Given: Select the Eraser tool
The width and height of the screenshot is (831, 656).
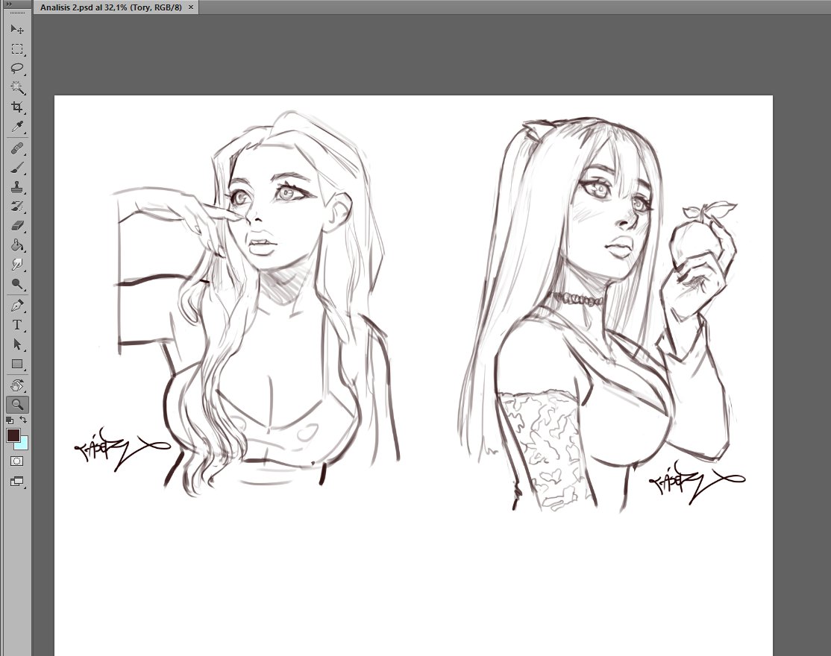Looking at the screenshot, I should pyautogui.click(x=17, y=224).
